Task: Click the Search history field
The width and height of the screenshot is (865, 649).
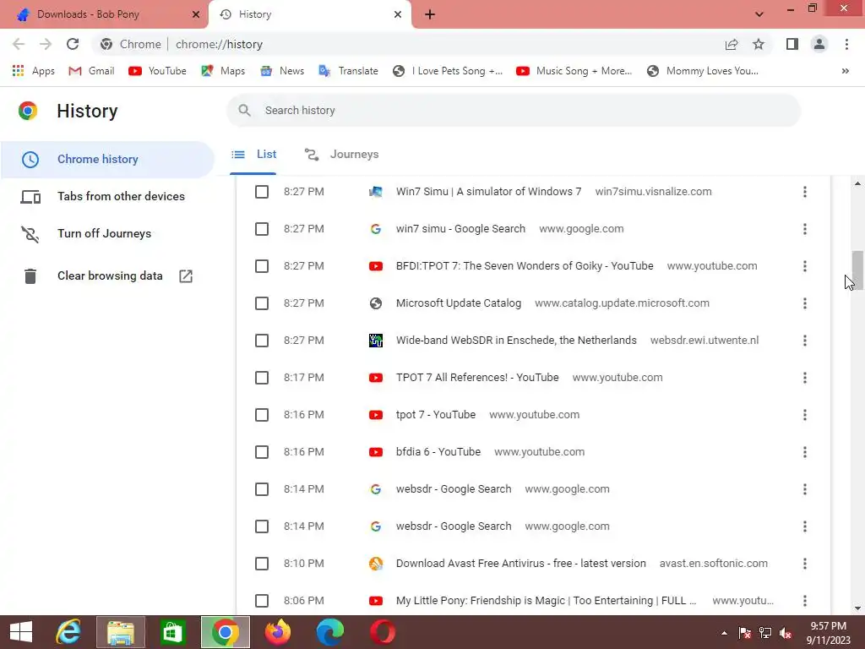Action: pyautogui.click(x=514, y=111)
